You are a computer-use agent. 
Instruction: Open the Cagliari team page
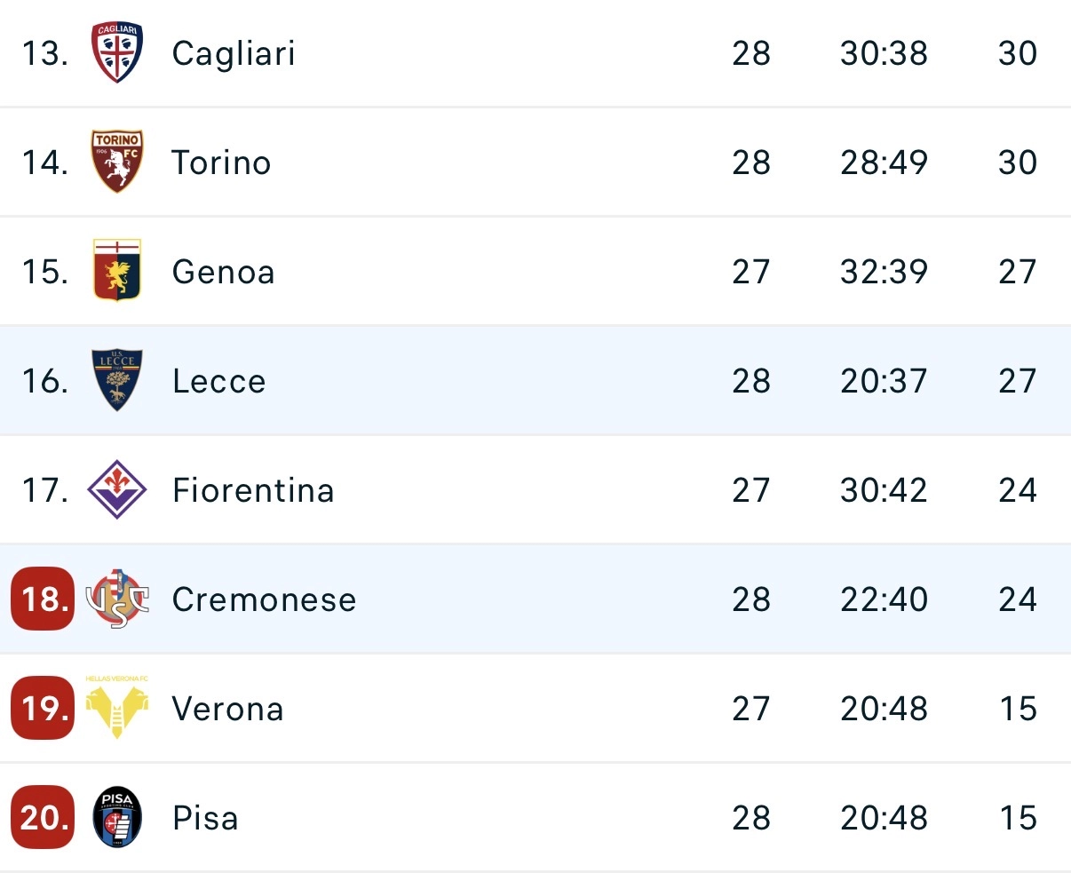pyautogui.click(x=233, y=53)
